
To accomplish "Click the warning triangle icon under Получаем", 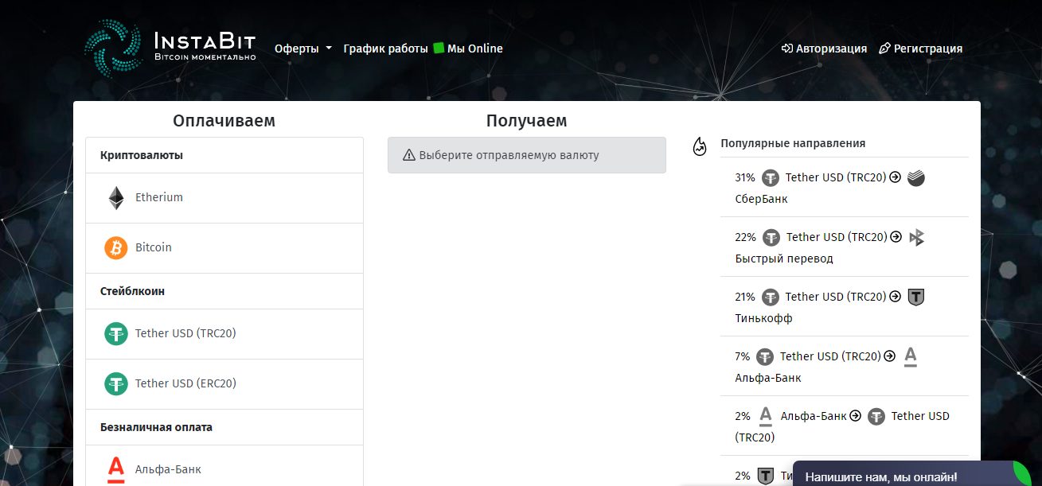I will tap(409, 155).
